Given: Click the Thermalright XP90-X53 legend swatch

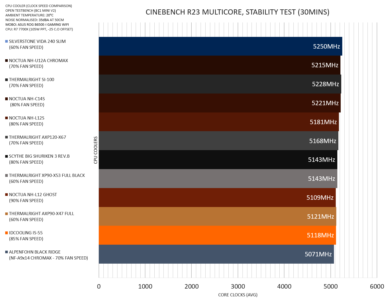Looking at the screenshot, I should pos(6,175).
